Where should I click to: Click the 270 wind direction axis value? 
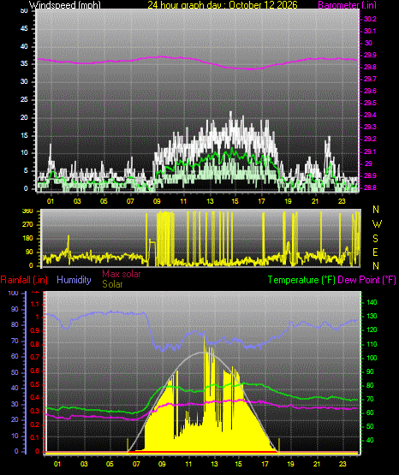[27, 225]
